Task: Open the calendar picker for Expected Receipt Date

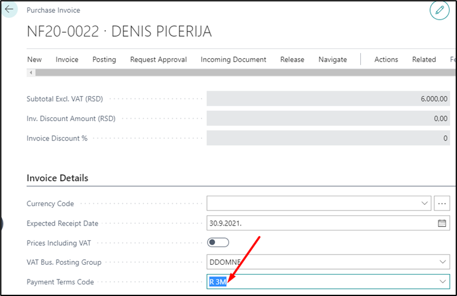Action: point(442,223)
